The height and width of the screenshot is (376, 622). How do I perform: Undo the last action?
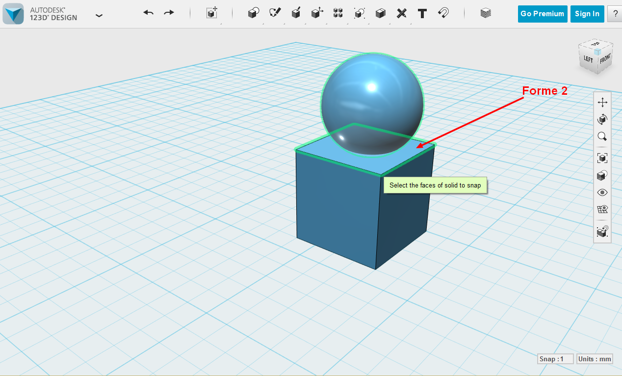point(148,13)
